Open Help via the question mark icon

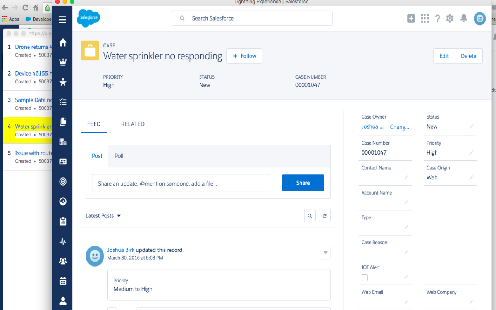pos(437,18)
